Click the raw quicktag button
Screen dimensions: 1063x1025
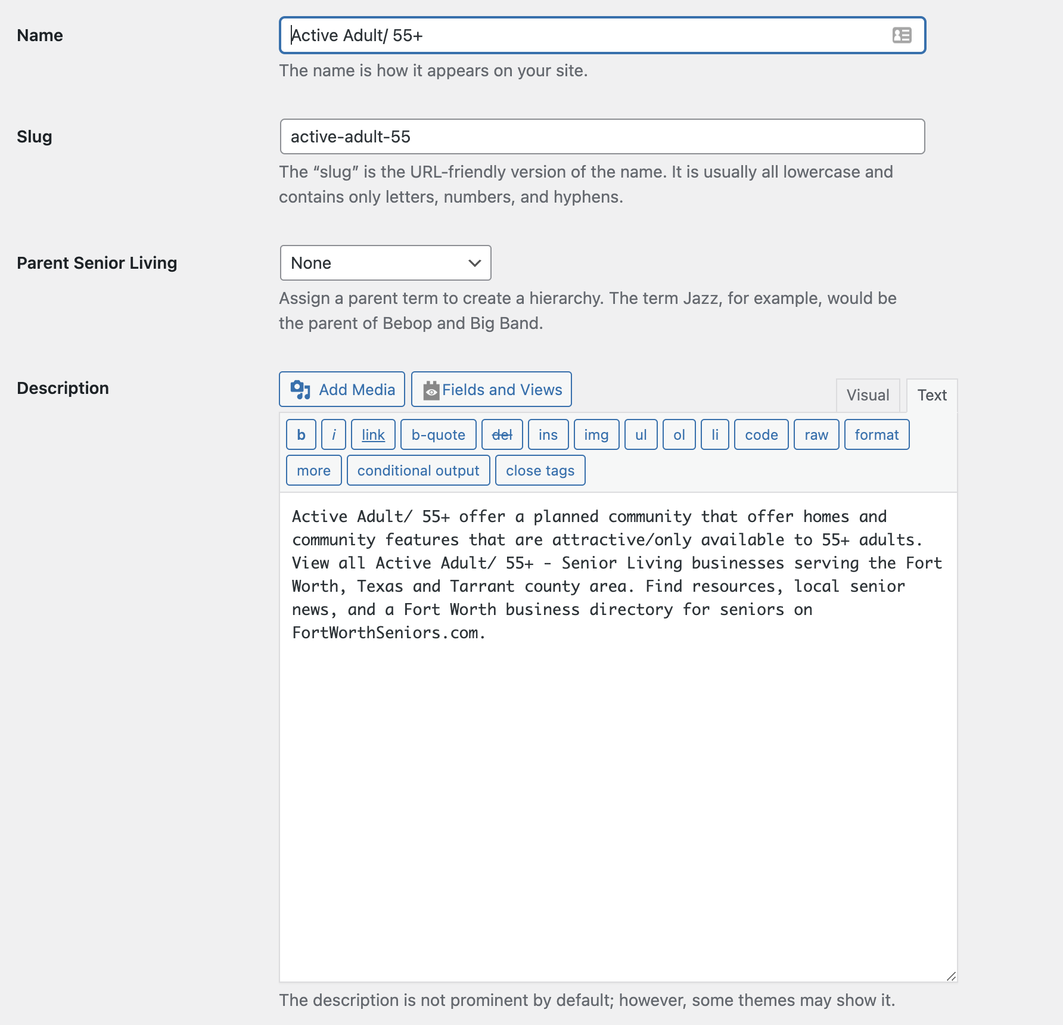click(x=816, y=434)
